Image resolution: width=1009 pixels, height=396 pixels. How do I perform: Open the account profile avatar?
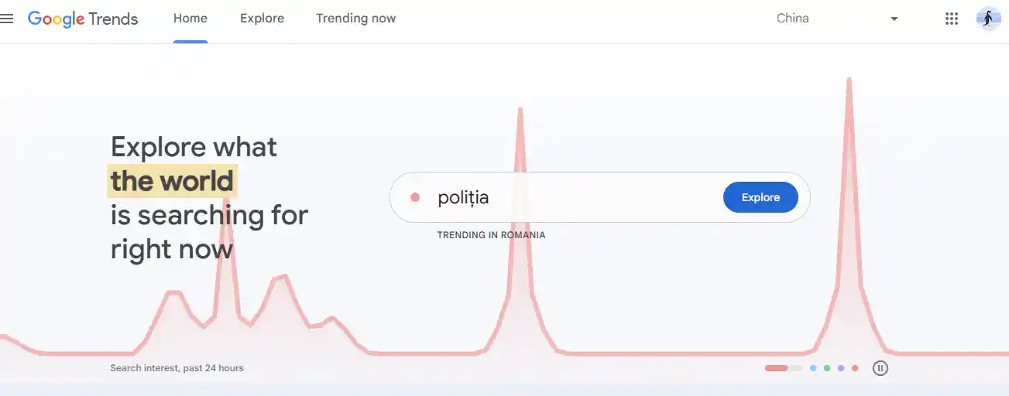(988, 19)
